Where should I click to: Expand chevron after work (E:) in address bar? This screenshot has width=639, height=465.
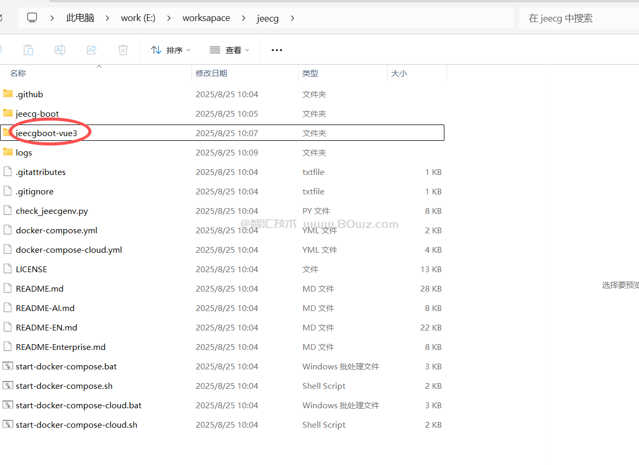click(169, 18)
